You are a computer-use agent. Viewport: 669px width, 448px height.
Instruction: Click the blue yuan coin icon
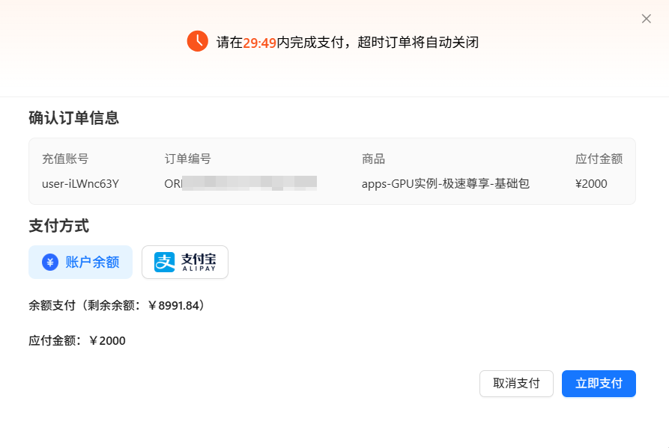coord(50,262)
